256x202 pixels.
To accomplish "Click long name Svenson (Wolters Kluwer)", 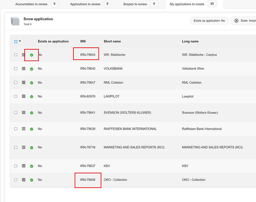I will coord(200,112).
